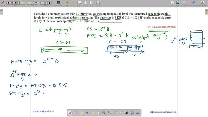Choose the green pen color
This screenshot has height=117, width=208.
(x=19, y=3)
